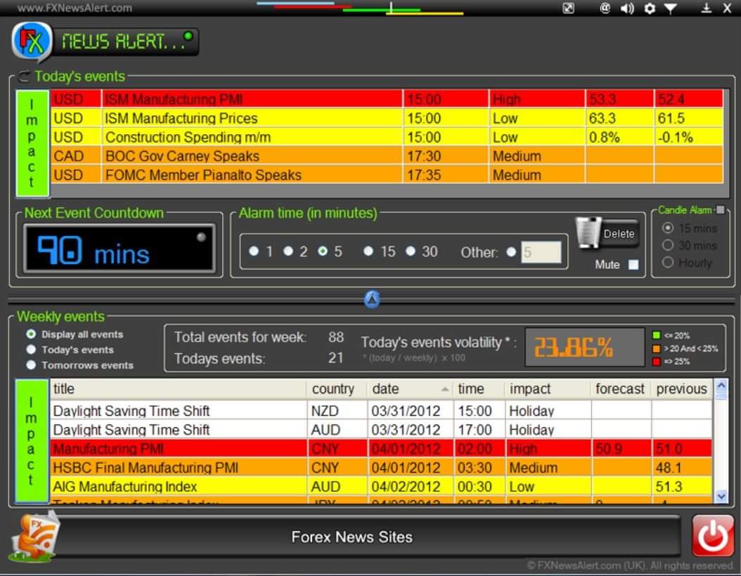Click the green Impact bar in Today's events

pos(32,143)
